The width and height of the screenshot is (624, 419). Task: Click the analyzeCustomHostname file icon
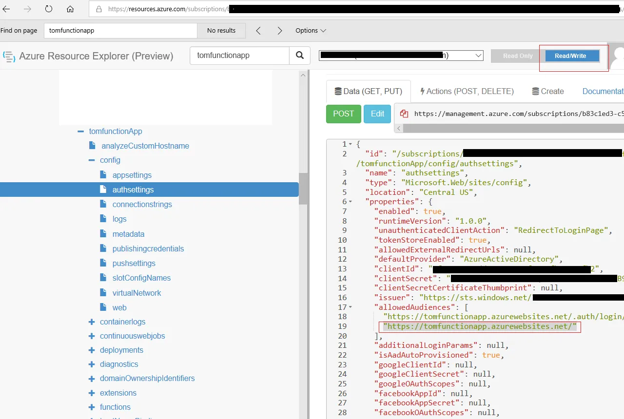point(92,146)
